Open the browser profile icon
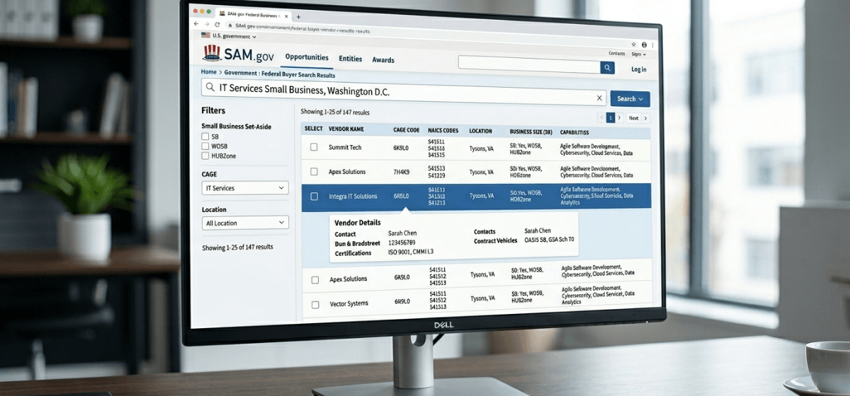850x396 pixels. tap(644, 44)
